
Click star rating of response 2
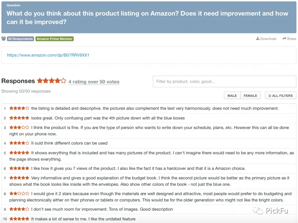pos(19,118)
